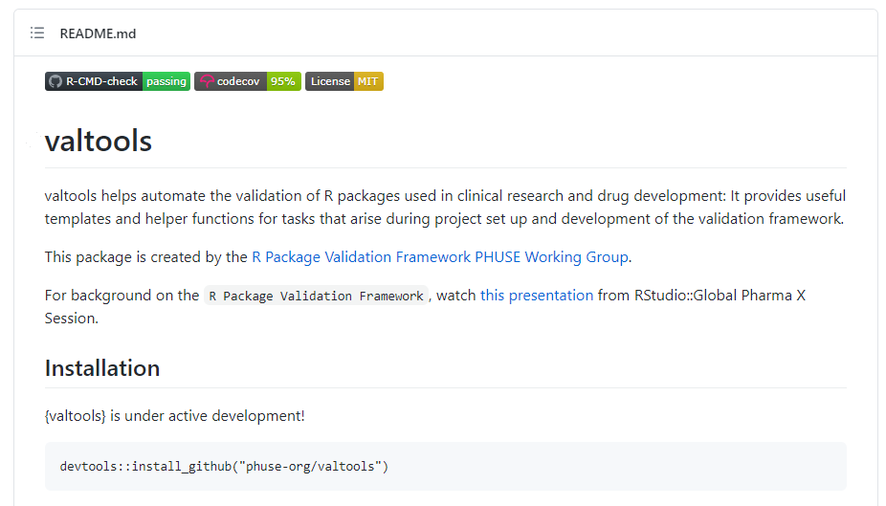
Task: Click the devtools::install_github code block
Action: click(224, 467)
